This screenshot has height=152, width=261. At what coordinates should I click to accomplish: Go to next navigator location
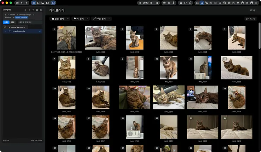[x=29, y=10]
